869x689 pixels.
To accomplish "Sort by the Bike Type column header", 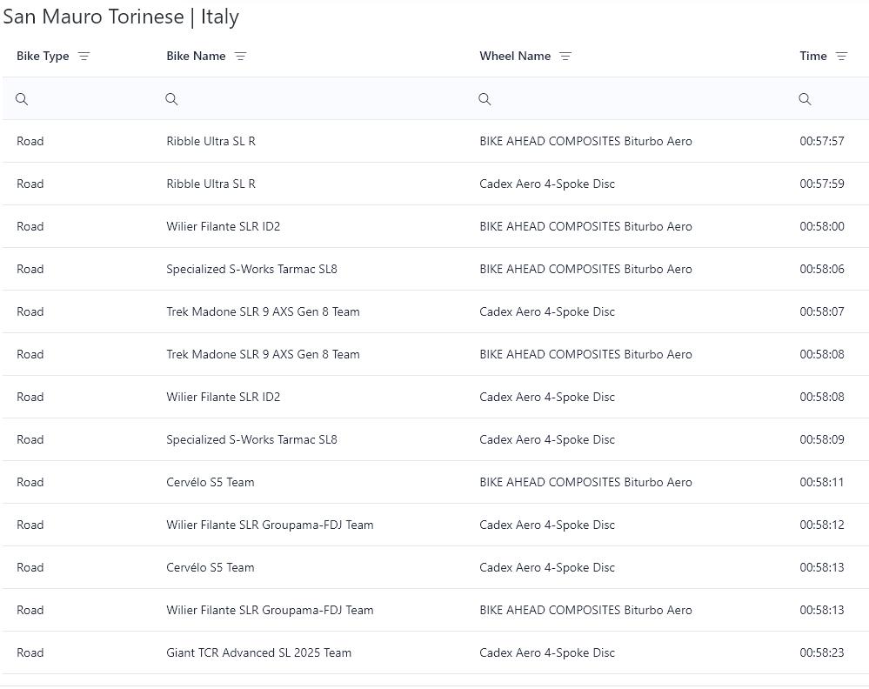I will 43,57.
